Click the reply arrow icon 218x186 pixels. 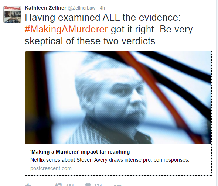click(28, 185)
